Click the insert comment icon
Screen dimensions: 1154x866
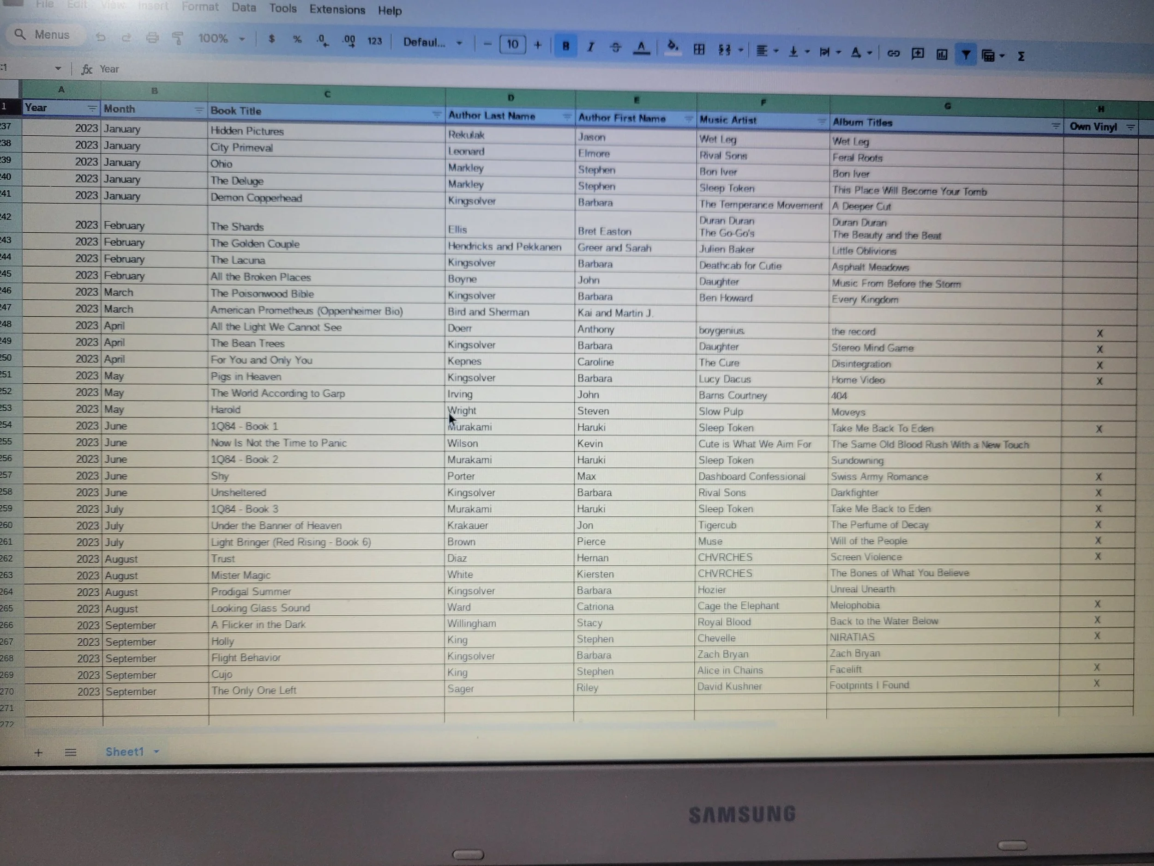918,53
